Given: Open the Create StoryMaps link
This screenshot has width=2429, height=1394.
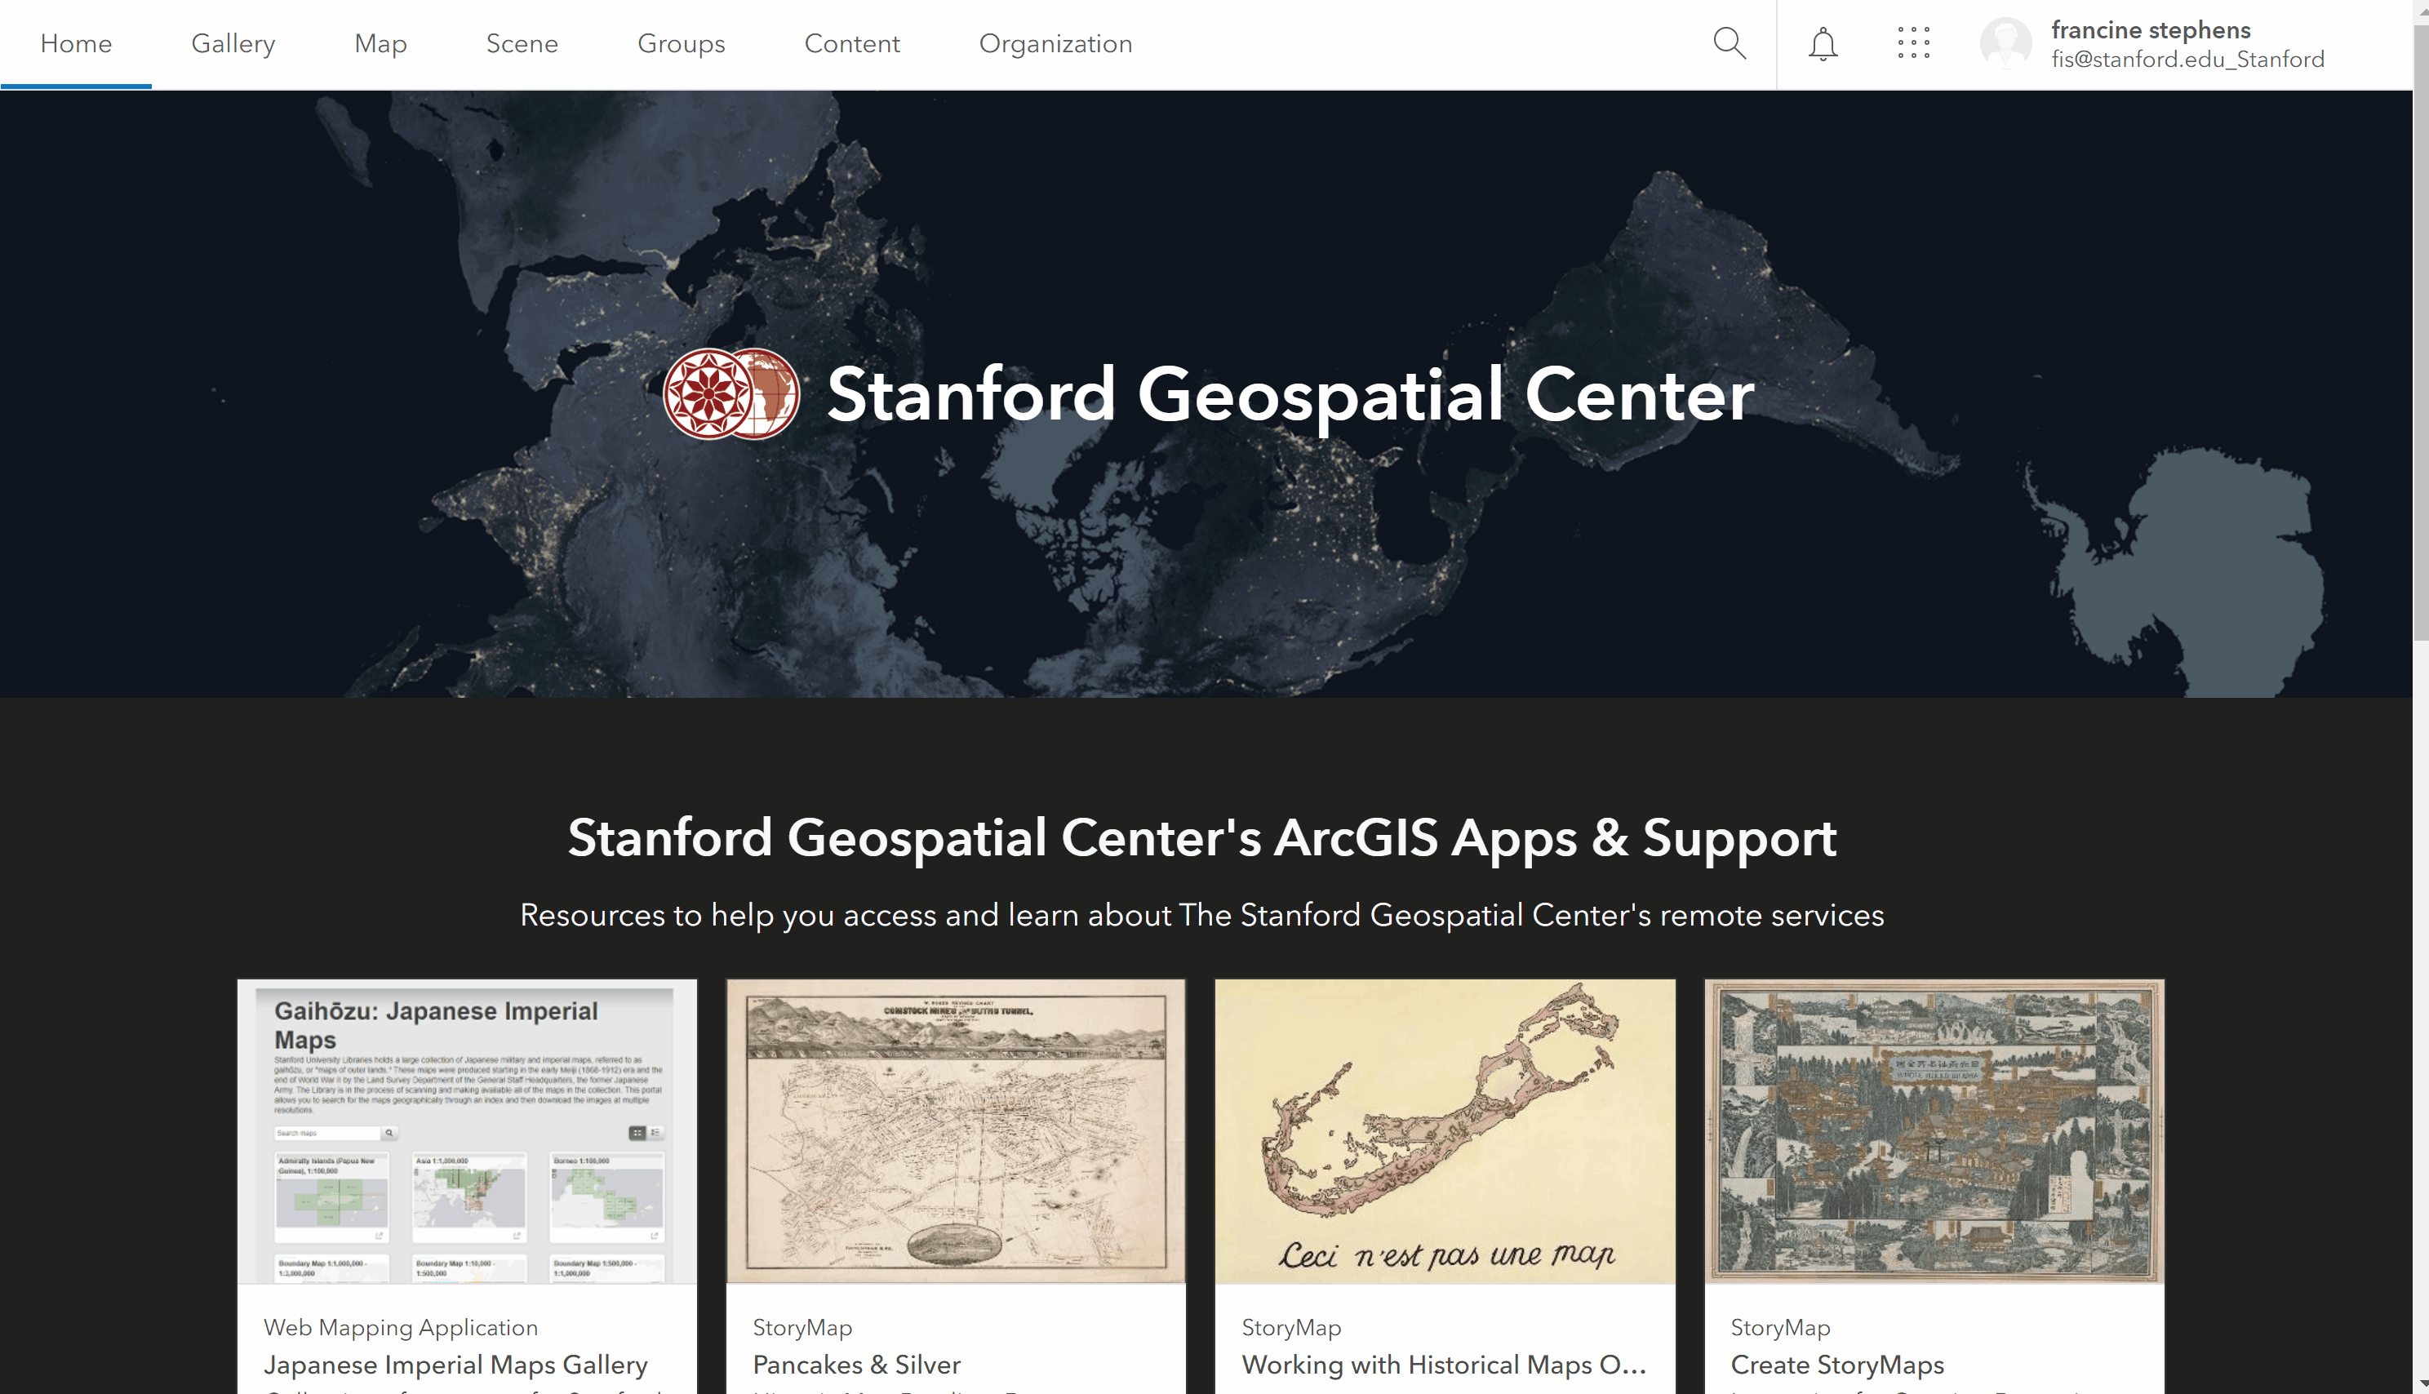Looking at the screenshot, I should coord(1836,1363).
